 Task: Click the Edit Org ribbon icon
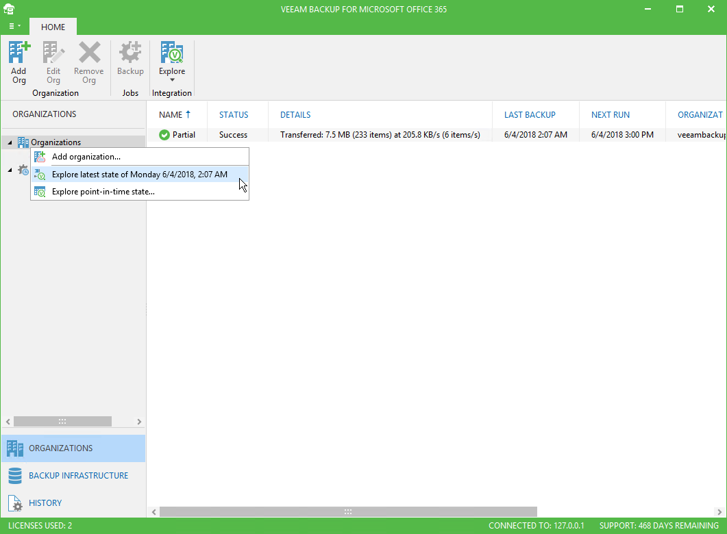pos(53,52)
